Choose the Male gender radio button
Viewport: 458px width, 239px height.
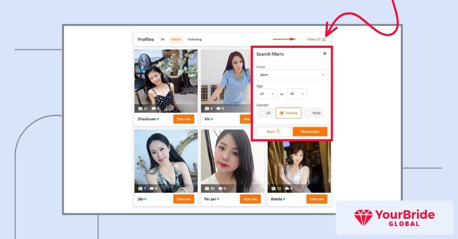tap(313, 113)
